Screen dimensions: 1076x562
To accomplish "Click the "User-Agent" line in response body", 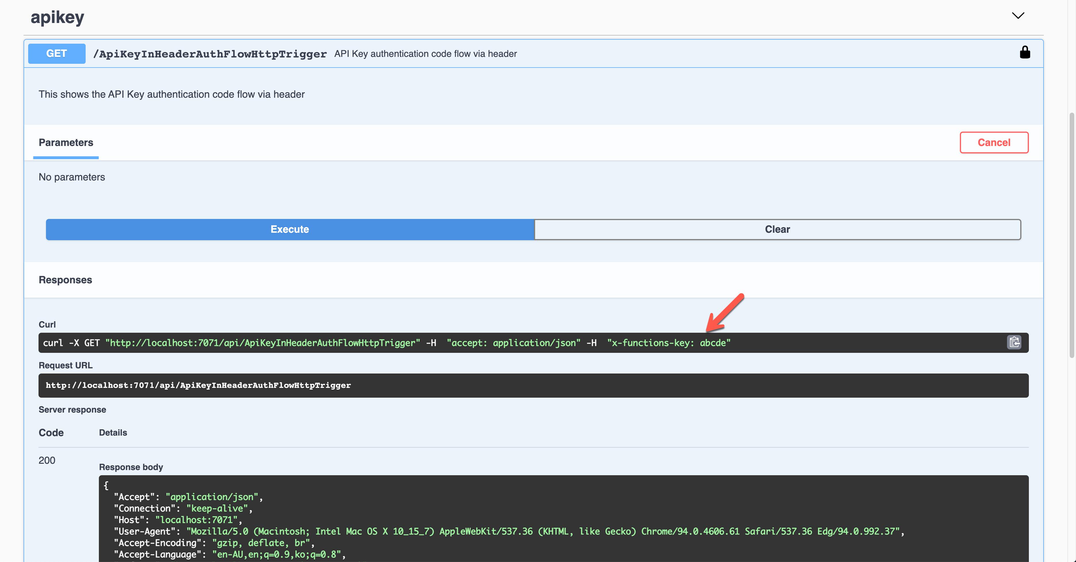I will [509, 531].
